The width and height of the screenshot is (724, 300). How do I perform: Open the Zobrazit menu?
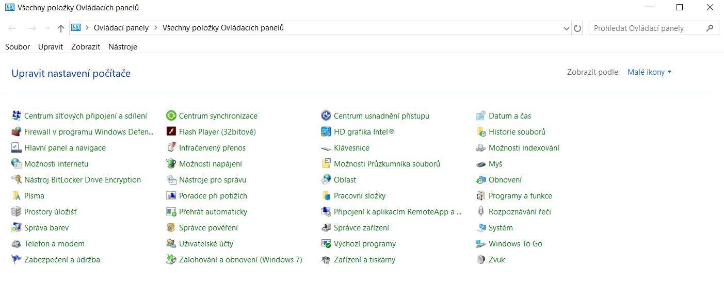tap(86, 47)
